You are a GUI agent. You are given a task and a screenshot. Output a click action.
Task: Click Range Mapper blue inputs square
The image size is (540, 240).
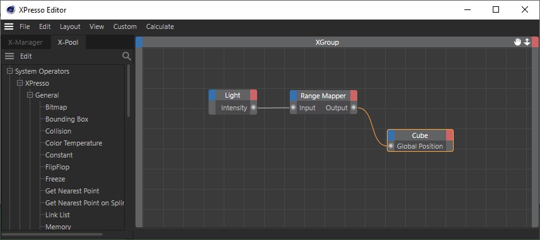[x=294, y=95]
